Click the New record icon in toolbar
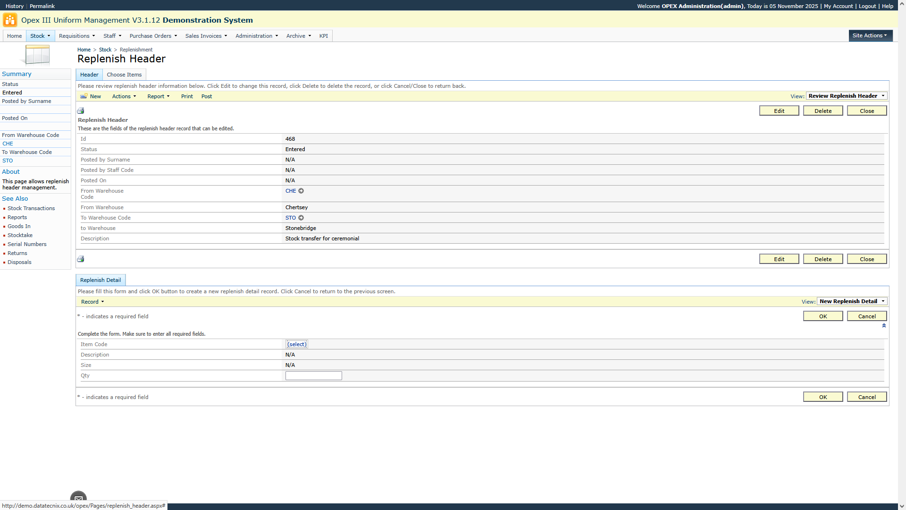 point(84,96)
